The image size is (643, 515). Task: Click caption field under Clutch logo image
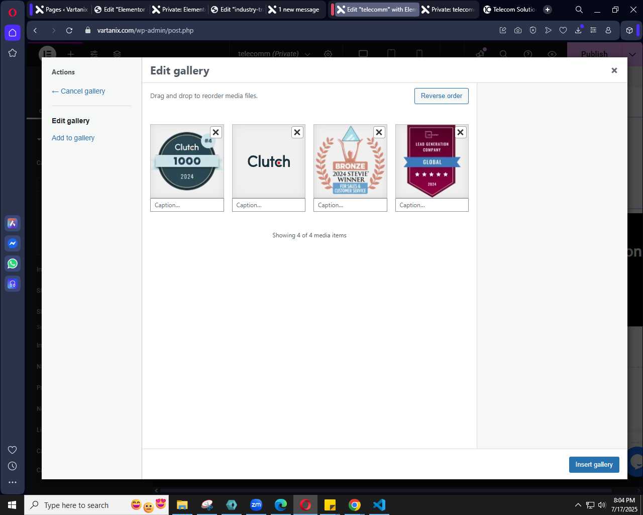(x=269, y=205)
